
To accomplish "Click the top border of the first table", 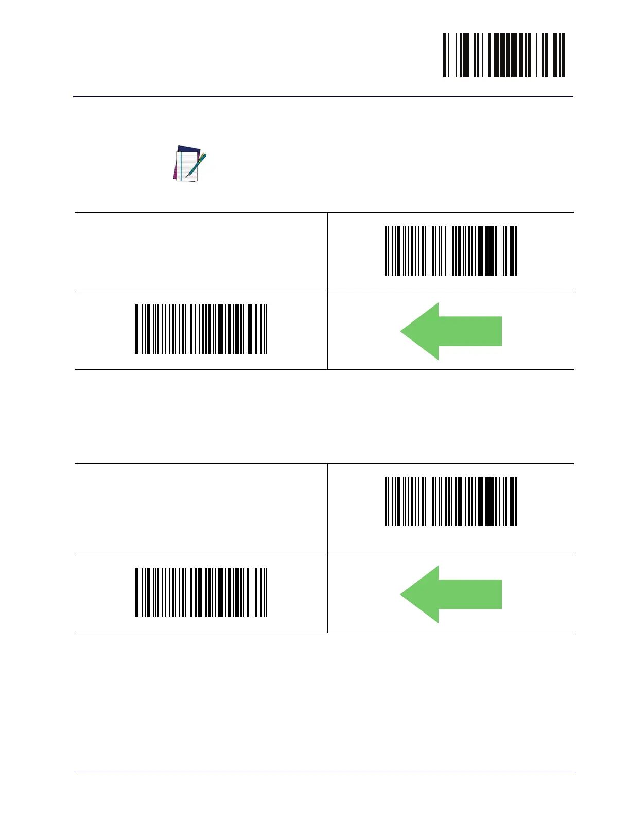I will click(324, 212).
